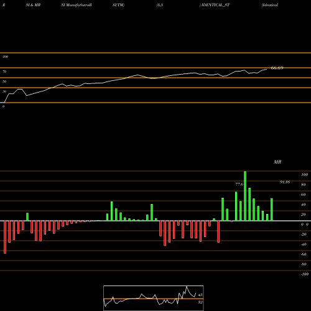Click the 40 label on MR axis
The height and width of the screenshot is (311, 311).
pyautogui.click(x=304, y=205)
